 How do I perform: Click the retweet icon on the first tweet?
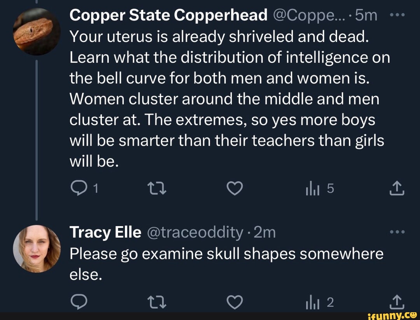point(157,188)
